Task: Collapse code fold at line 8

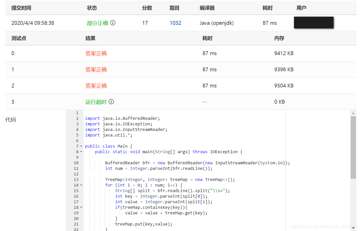Action: coord(81,152)
